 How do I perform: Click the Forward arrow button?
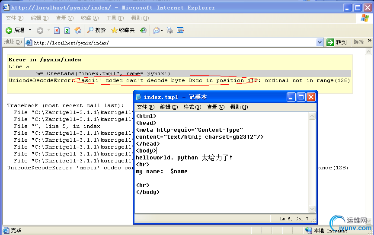pos(40,31)
